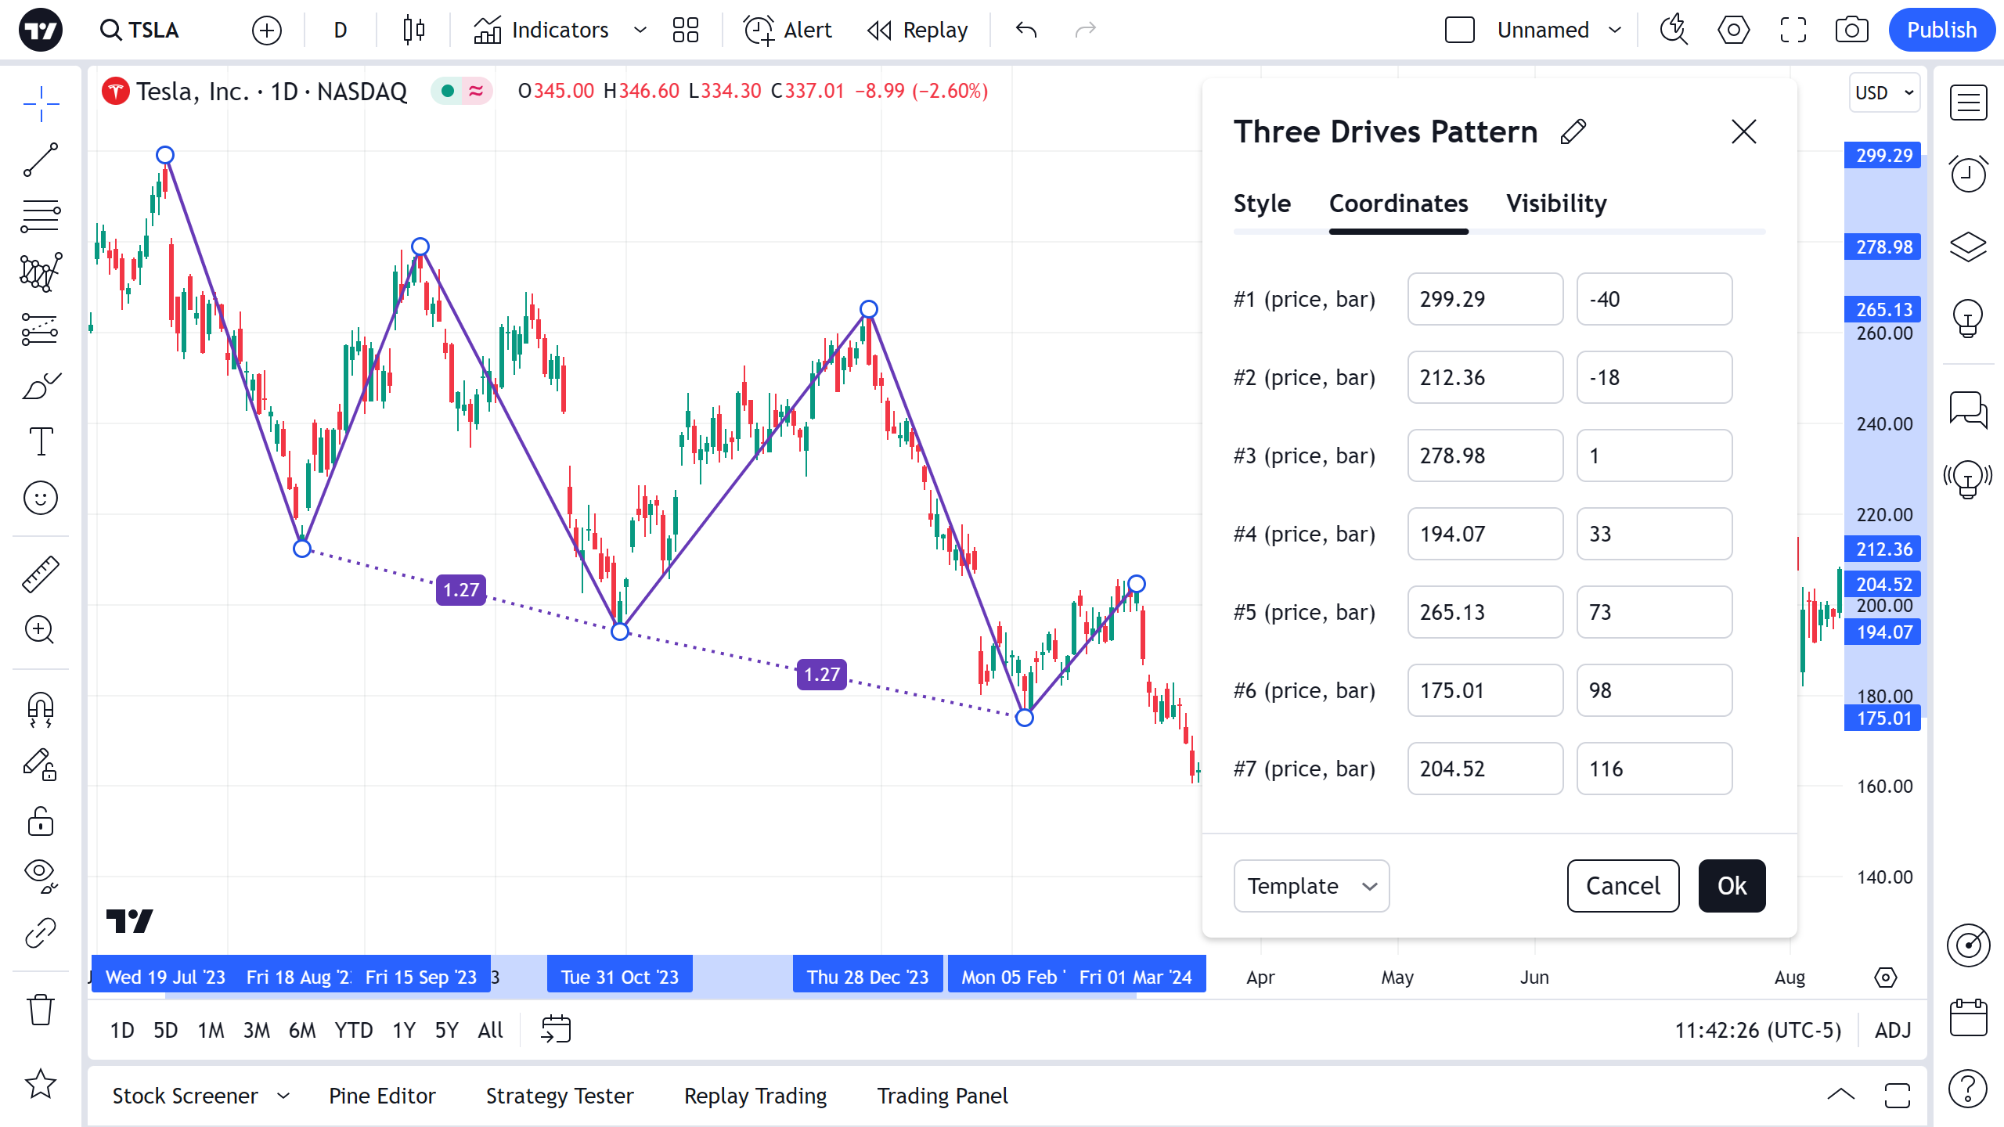Open the USD currency dropdown
2004x1127 pixels.
tap(1884, 93)
